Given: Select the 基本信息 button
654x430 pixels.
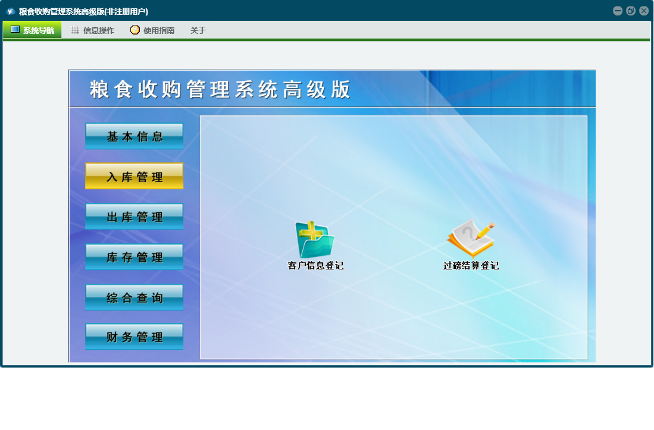Looking at the screenshot, I should (x=134, y=136).
